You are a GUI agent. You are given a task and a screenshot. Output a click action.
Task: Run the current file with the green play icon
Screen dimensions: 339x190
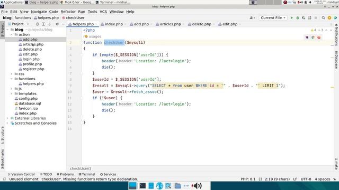(x=291, y=18)
